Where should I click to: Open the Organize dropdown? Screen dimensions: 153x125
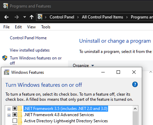coord(83,66)
